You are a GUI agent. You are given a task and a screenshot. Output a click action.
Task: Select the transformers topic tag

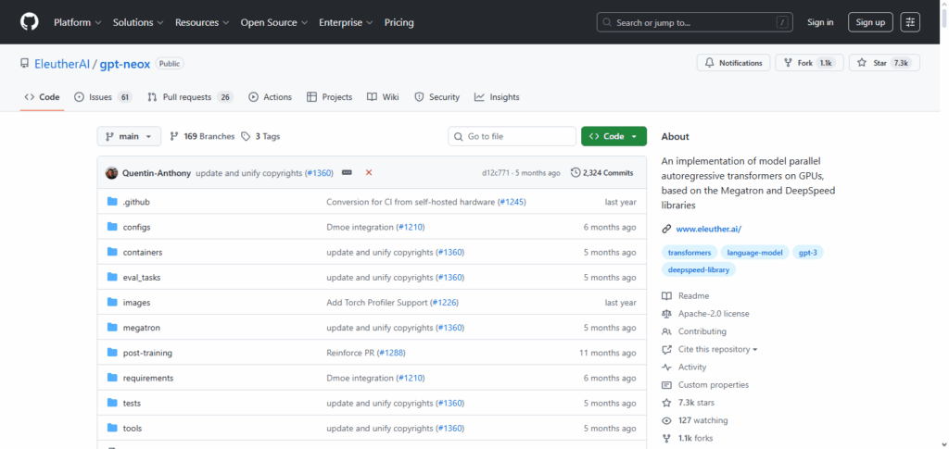click(690, 253)
